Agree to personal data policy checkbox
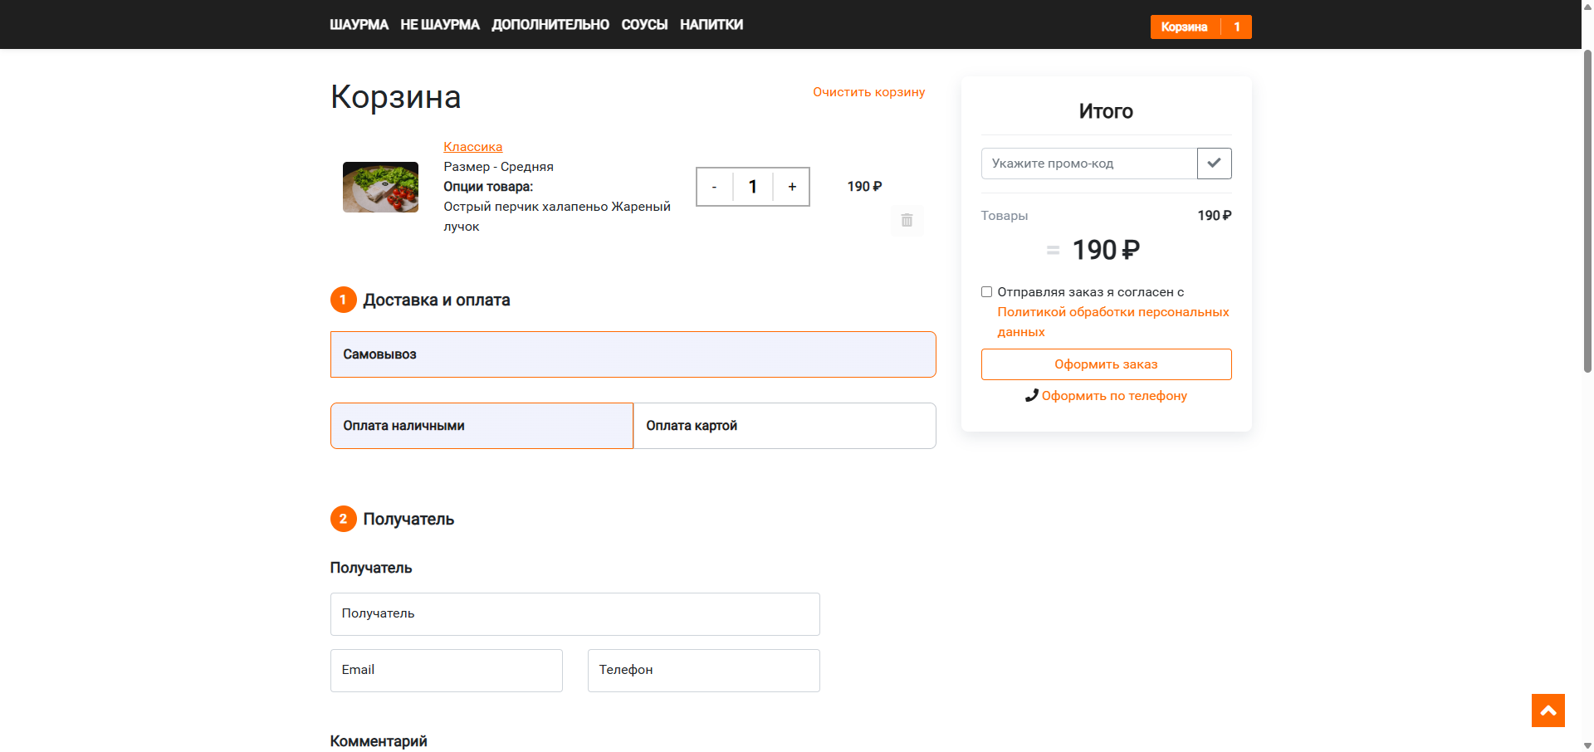This screenshot has width=1594, height=752. [986, 292]
